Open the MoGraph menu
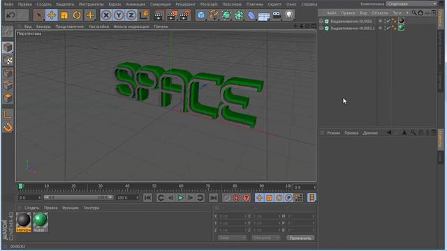 (x=209, y=4)
